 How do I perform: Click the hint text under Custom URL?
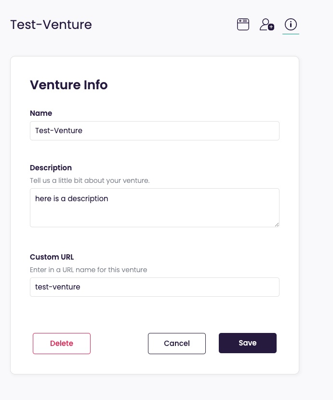click(88, 270)
